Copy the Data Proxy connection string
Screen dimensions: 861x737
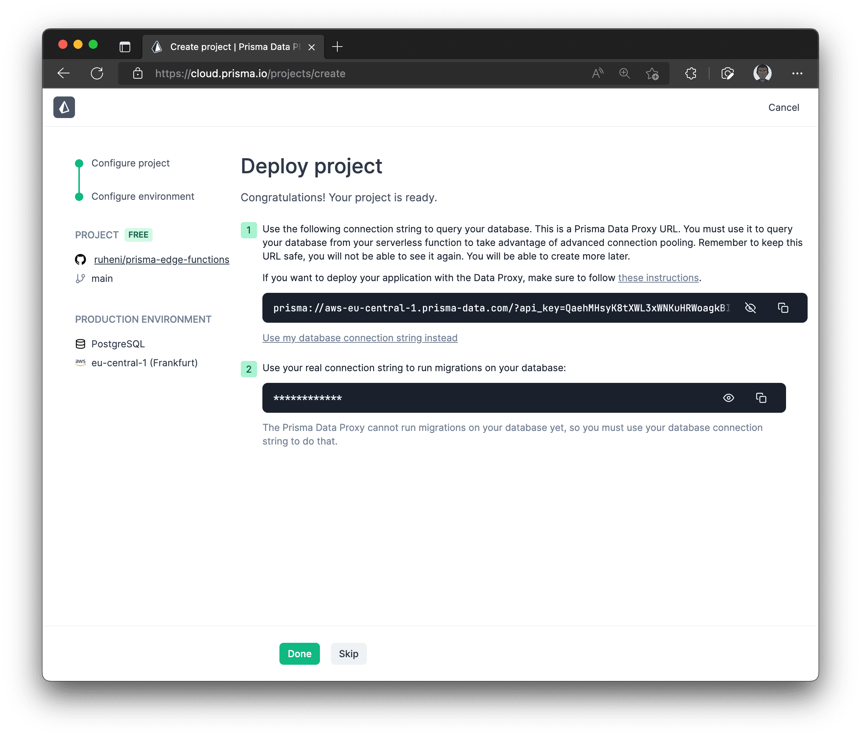[x=783, y=308]
